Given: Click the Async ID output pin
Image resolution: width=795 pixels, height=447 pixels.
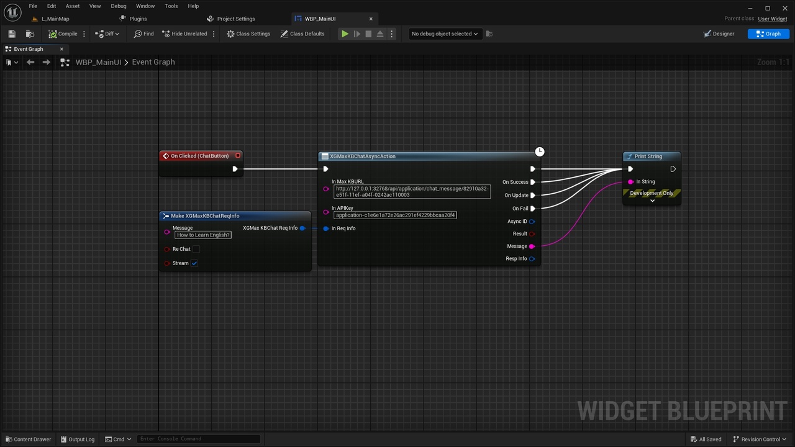Looking at the screenshot, I should (532, 221).
